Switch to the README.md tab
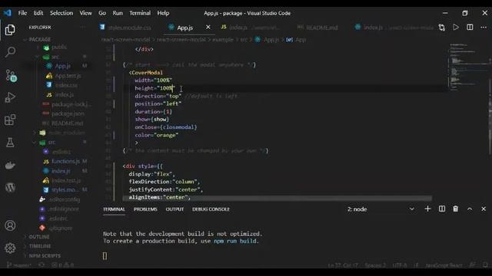The width and height of the screenshot is (492, 276). [317, 28]
